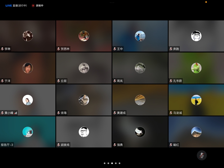Open 周岚's avatar
Viewport: 224px width, 168px height.
coord(140,68)
